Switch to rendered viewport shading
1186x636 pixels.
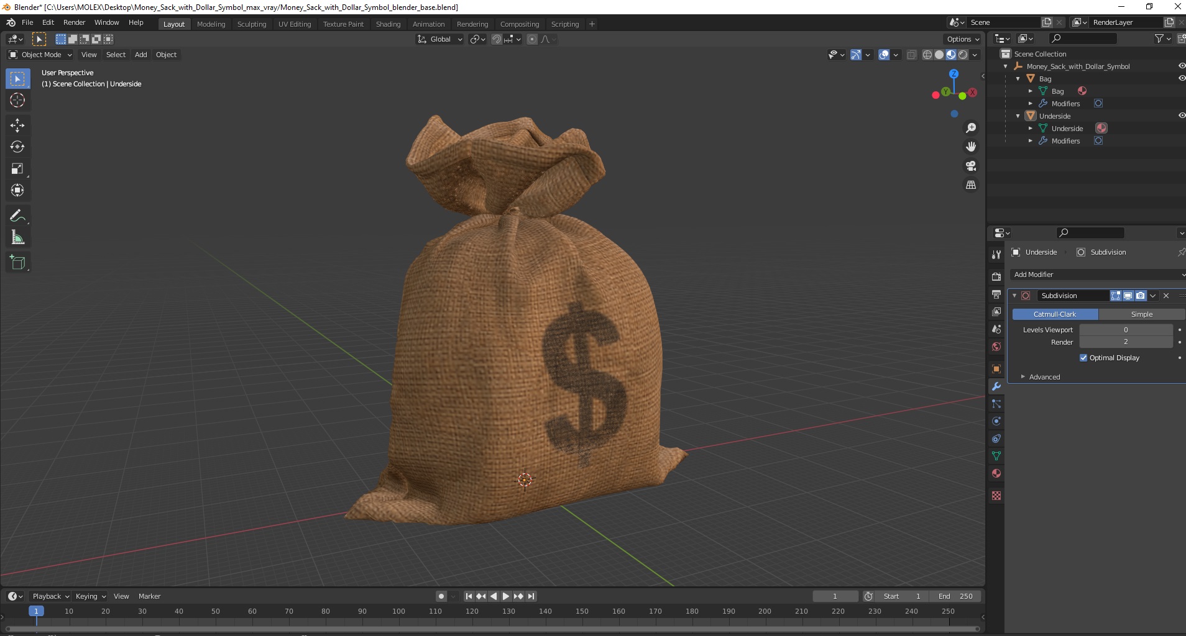pyautogui.click(x=963, y=55)
